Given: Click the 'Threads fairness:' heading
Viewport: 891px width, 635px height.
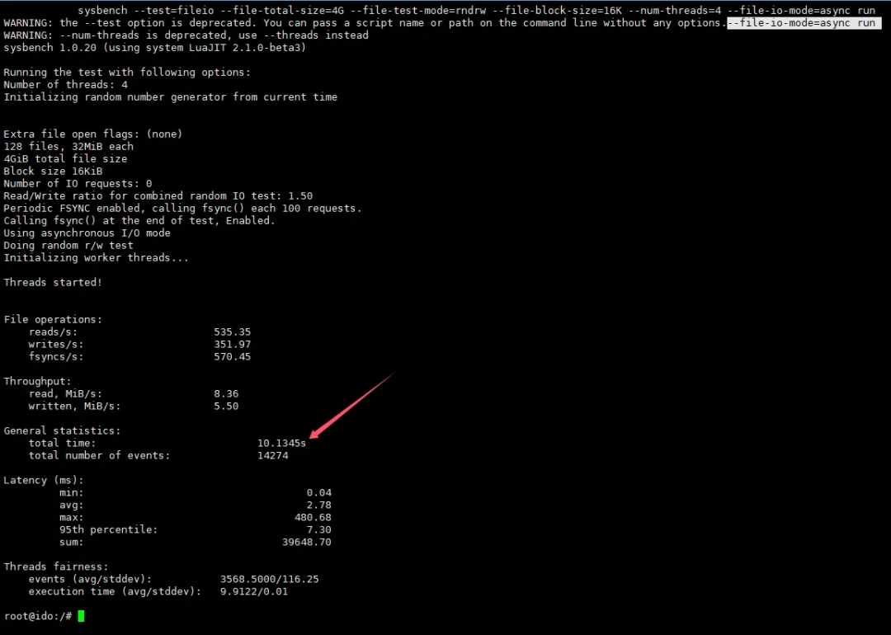Looking at the screenshot, I should tap(56, 567).
